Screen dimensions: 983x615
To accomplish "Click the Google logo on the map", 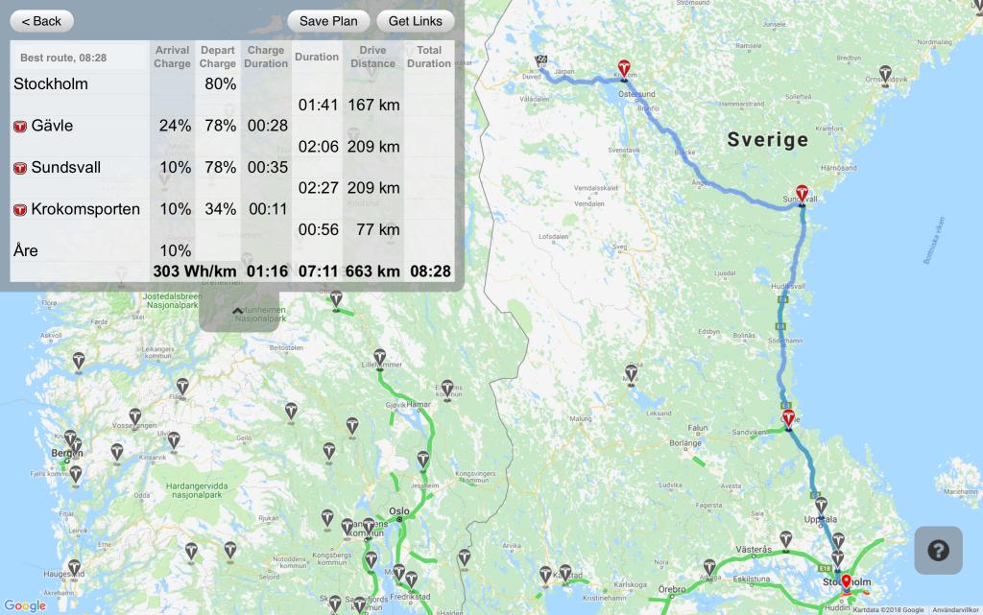I will tap(25, 605).
